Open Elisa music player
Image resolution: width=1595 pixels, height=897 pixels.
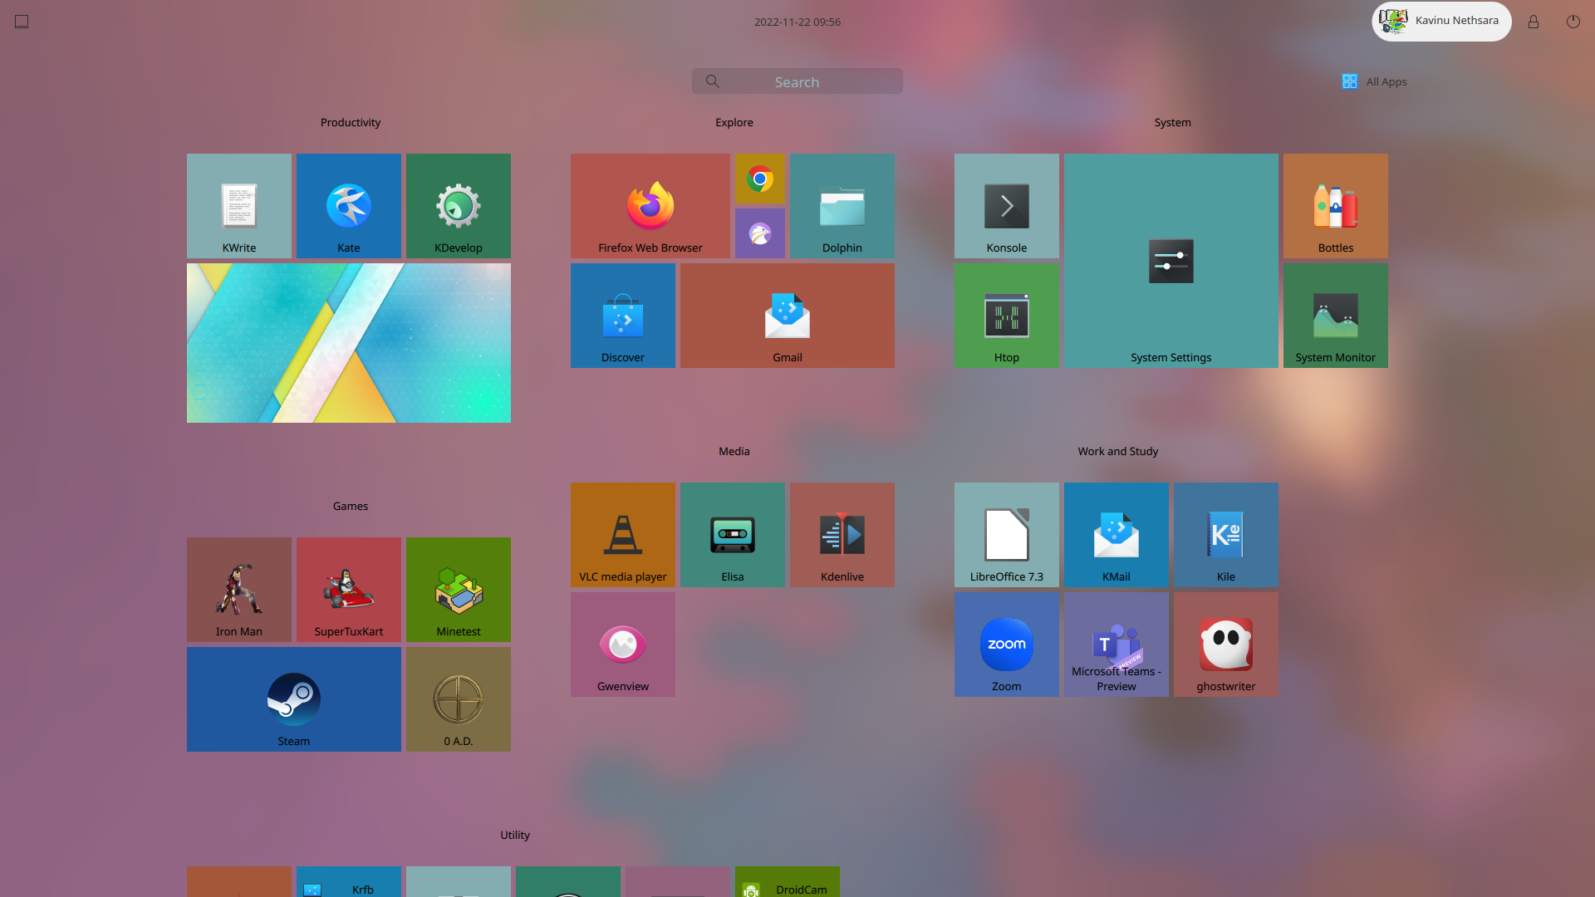tap(733, 535)
